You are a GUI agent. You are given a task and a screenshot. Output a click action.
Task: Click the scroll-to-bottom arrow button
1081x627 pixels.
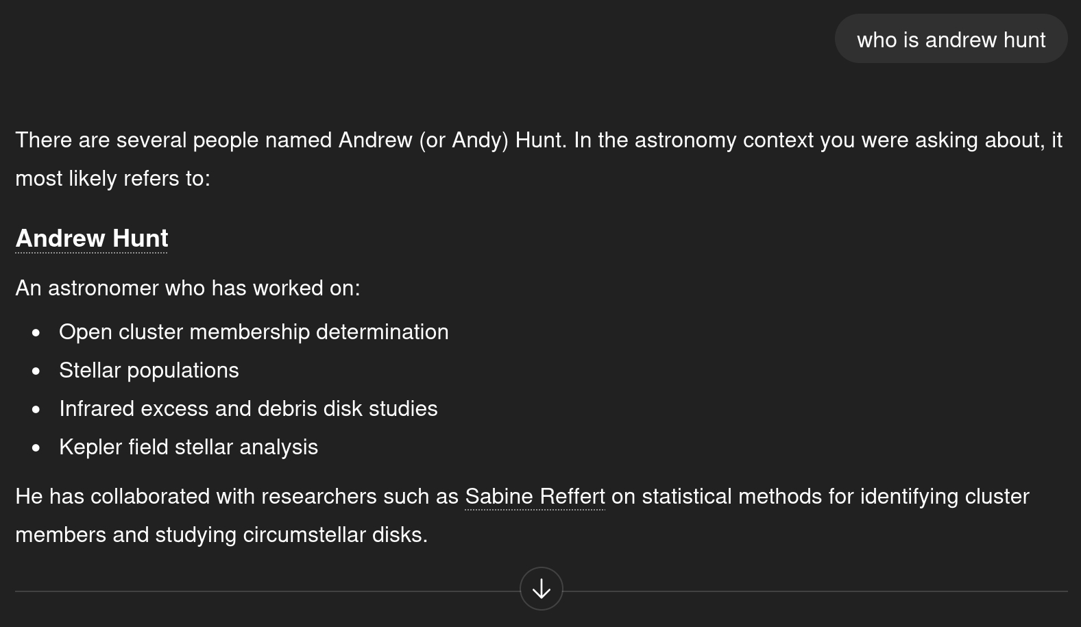tap(541, 589)
